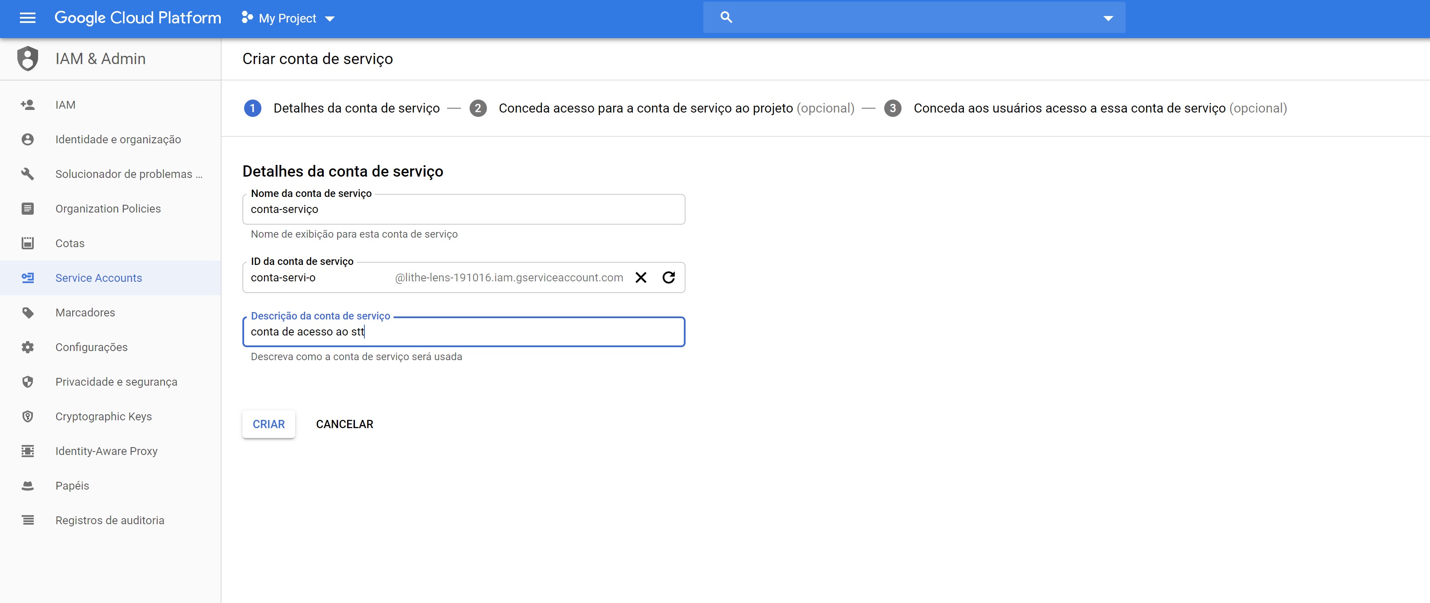The width and height of the screenshot is (1430, 603).
Task: Click helper text Nome de exibição para esta conta
Action: pos(354,234)
